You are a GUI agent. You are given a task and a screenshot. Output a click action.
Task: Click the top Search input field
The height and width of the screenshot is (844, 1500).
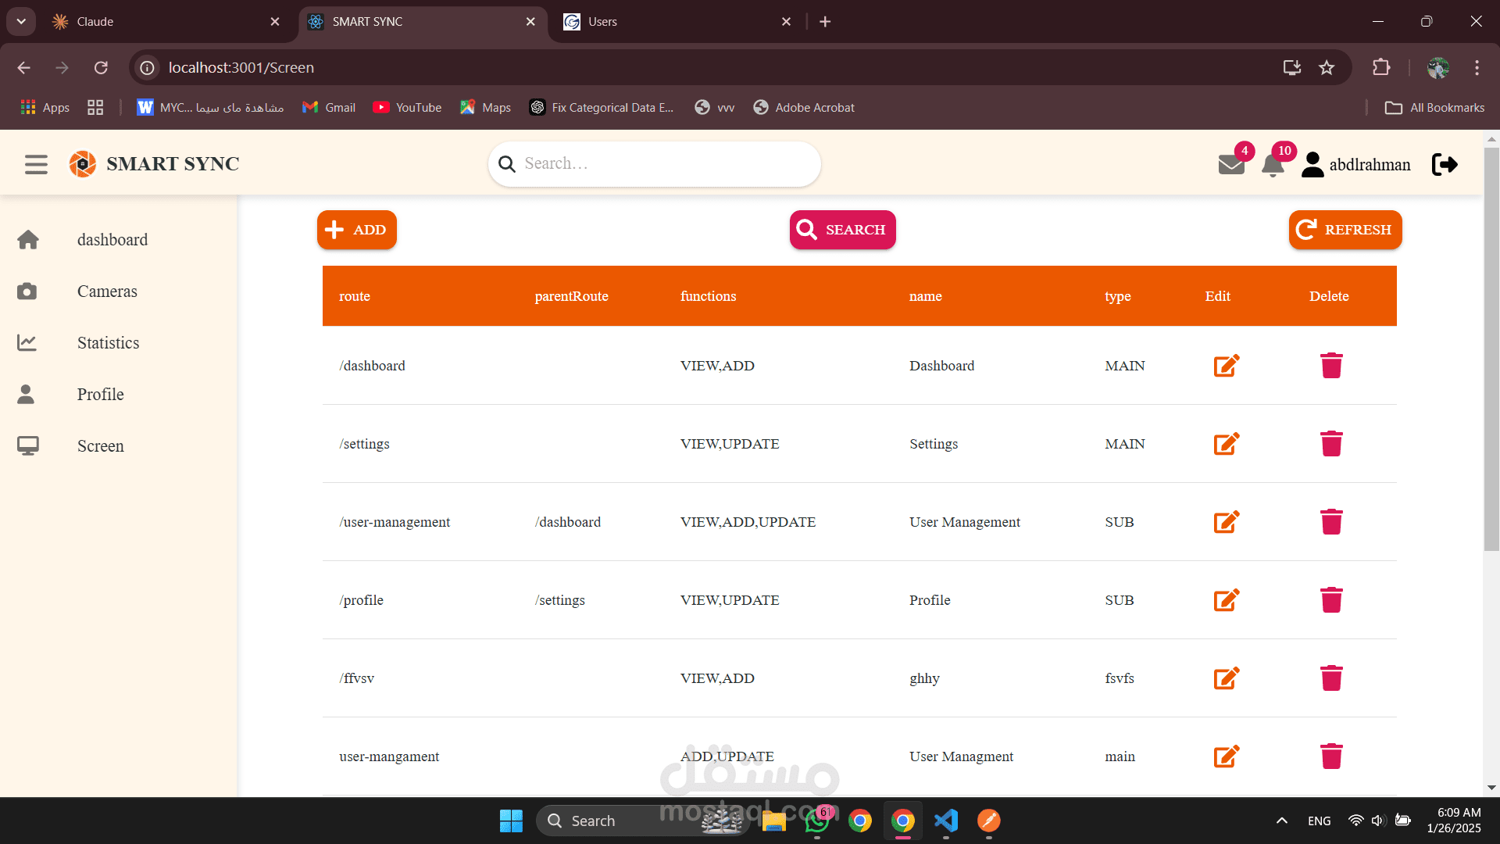tap(664, 164)
